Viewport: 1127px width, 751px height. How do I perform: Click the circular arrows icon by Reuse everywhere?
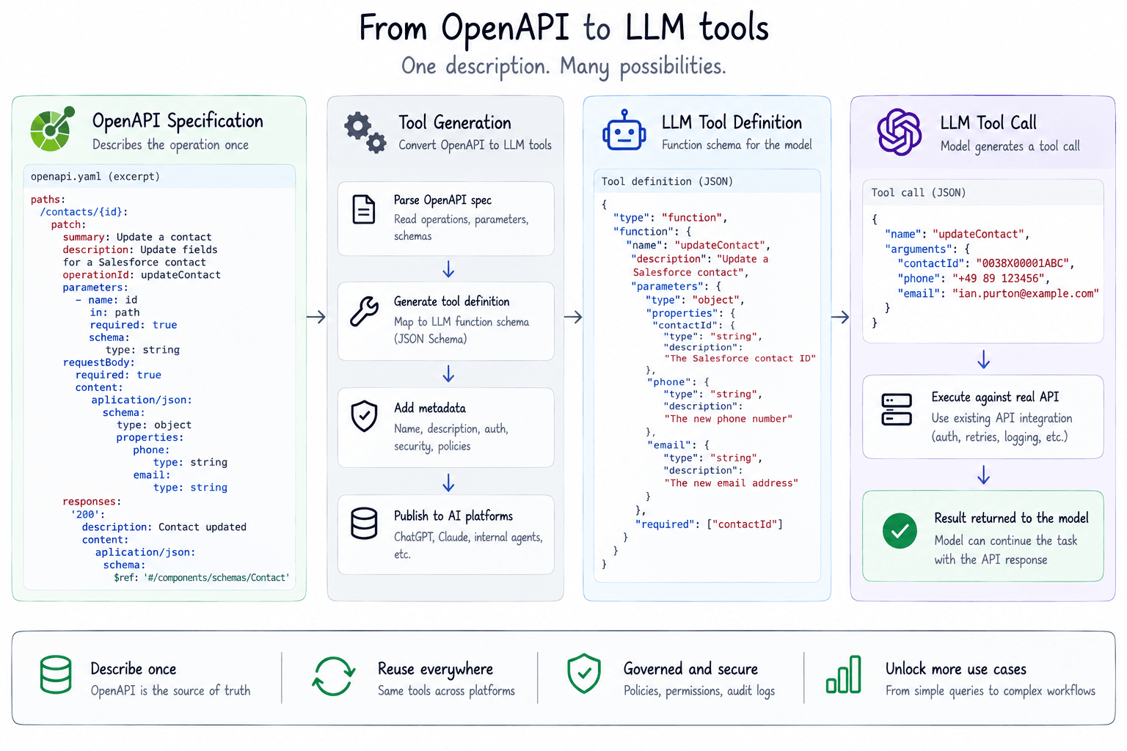pos(334,675)
